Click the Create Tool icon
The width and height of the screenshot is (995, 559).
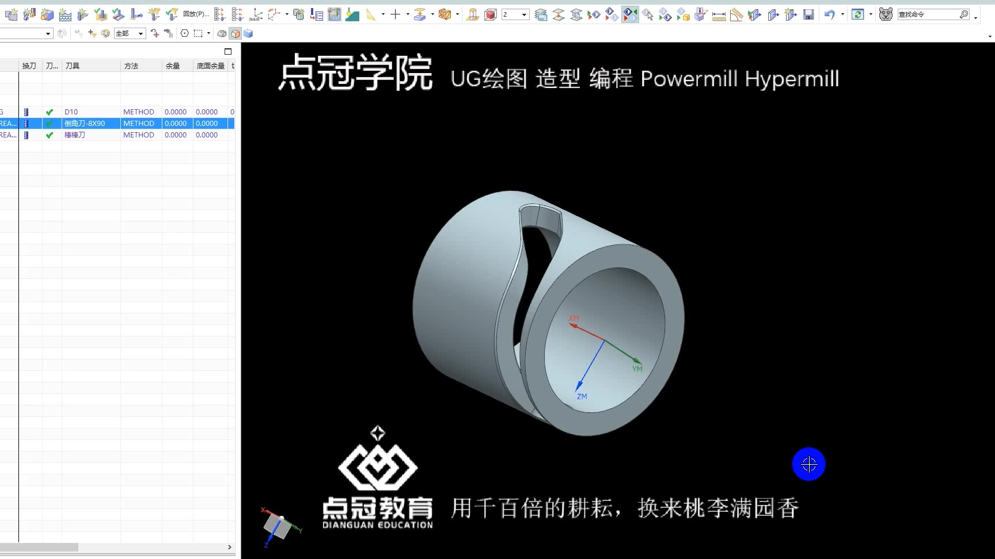(x=29, y=14)
